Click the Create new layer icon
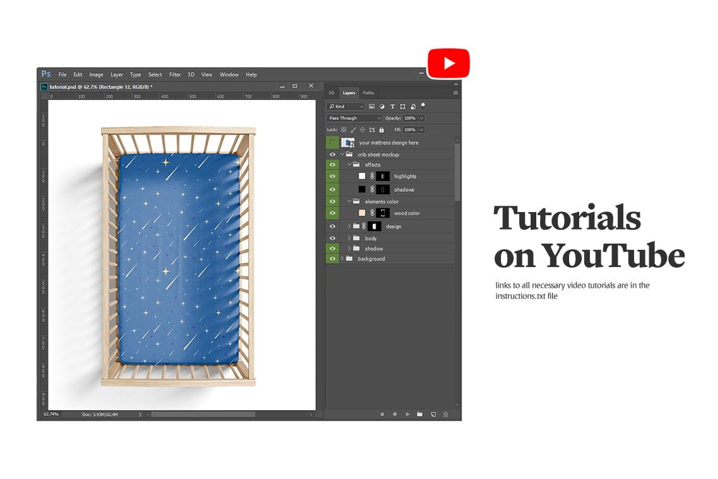 [x=433, y=414]
